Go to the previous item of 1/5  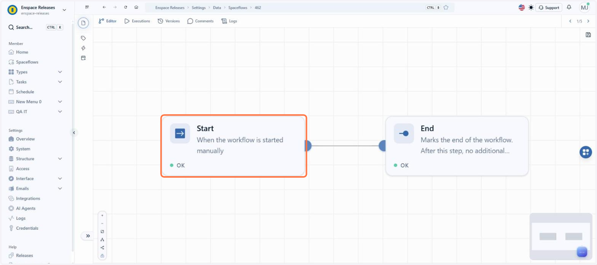(x=571, y=21)
